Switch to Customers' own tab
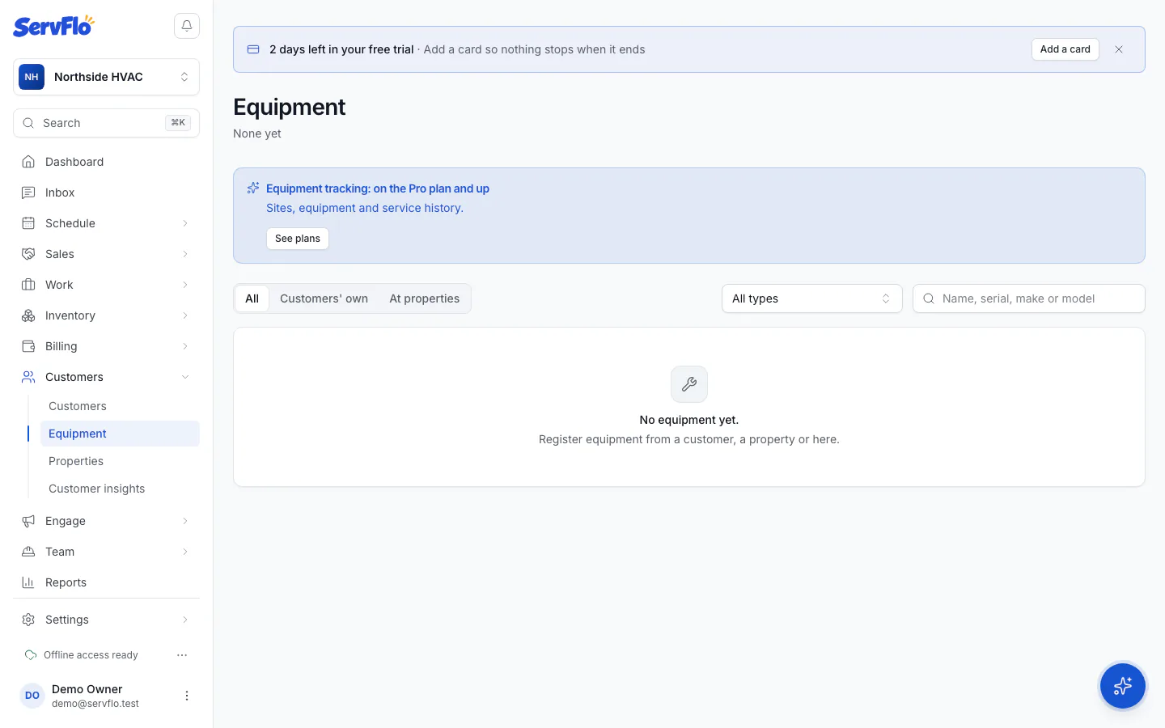Image resolution: width=1165 pixels, height=728 pixels. click(324, 298)
